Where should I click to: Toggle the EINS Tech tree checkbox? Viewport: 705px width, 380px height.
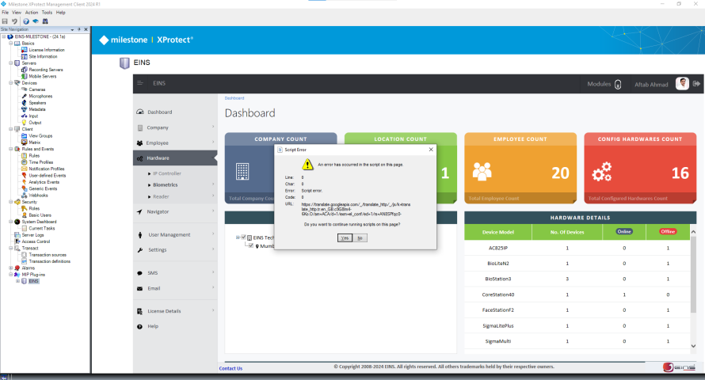pos(243,237)
